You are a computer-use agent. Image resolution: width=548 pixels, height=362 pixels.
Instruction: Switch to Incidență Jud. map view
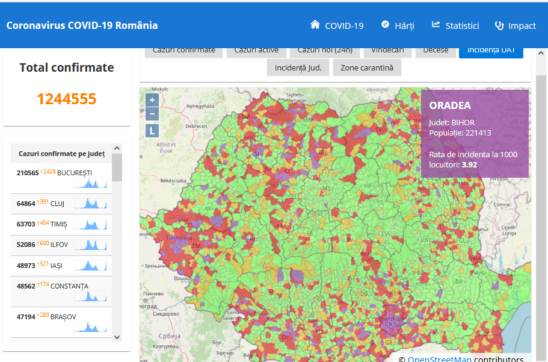point(298,67)
